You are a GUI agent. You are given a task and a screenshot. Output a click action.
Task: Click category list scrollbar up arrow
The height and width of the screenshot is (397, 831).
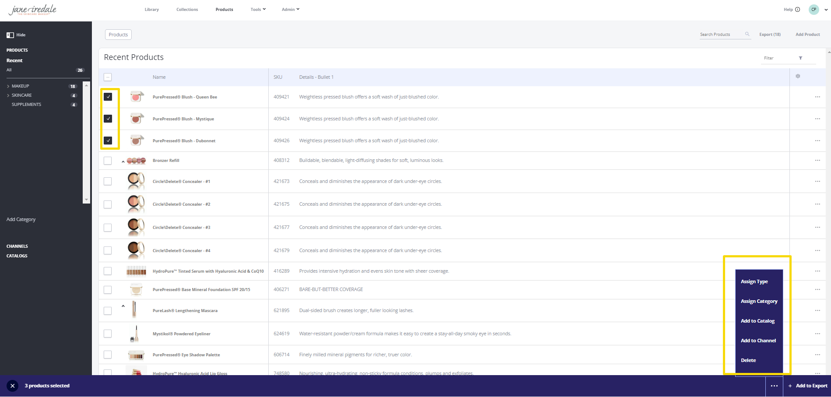86,84
